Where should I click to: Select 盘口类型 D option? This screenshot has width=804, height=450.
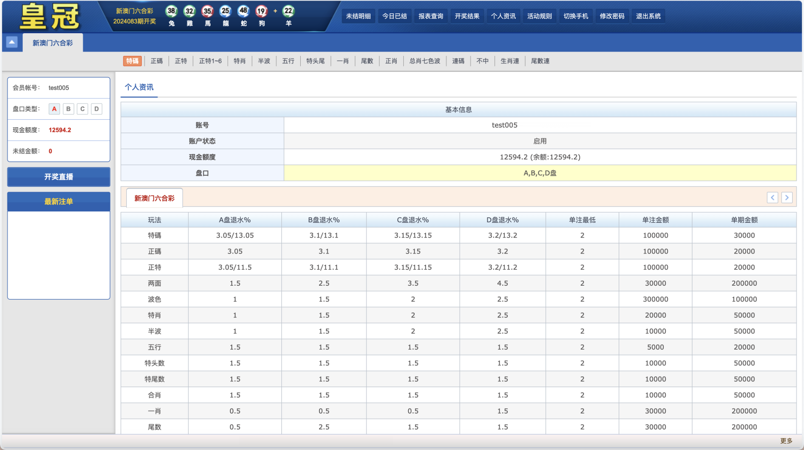(96, 108)
